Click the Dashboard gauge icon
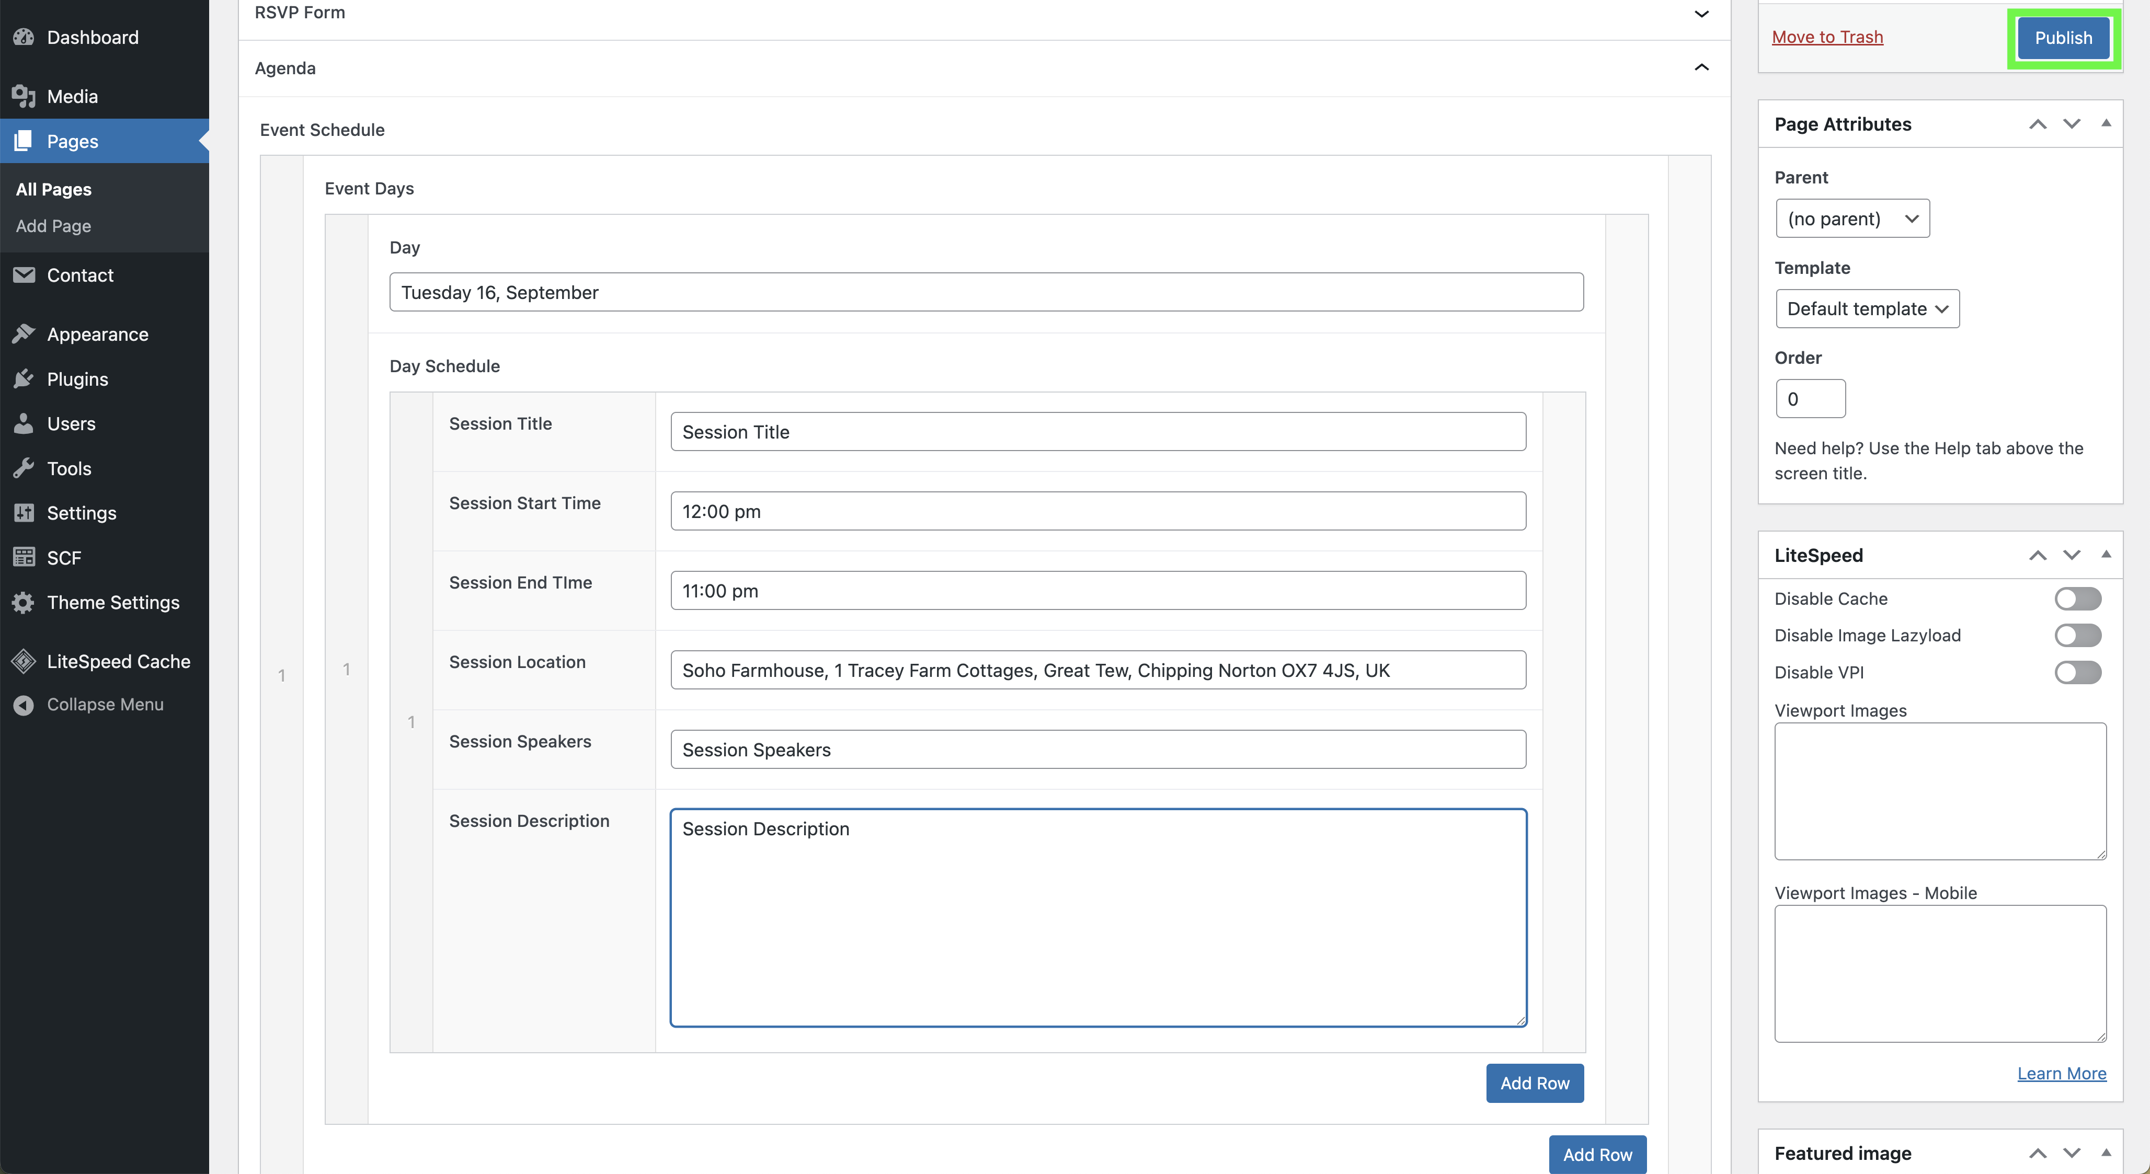 coord(24,38)
